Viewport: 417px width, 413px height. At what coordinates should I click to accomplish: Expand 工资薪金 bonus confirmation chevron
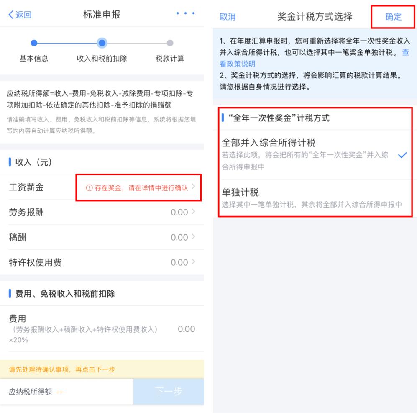point(193,187)
